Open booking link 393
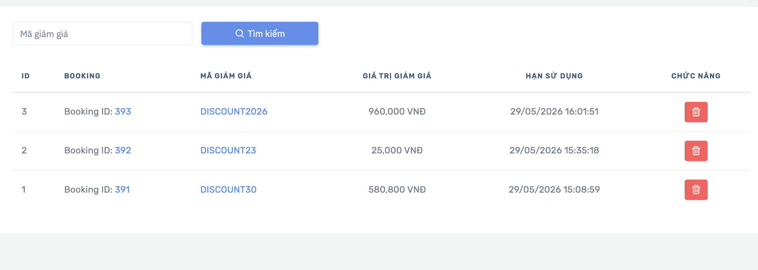Screen dimensions: 758x270 tap(123, 112)
